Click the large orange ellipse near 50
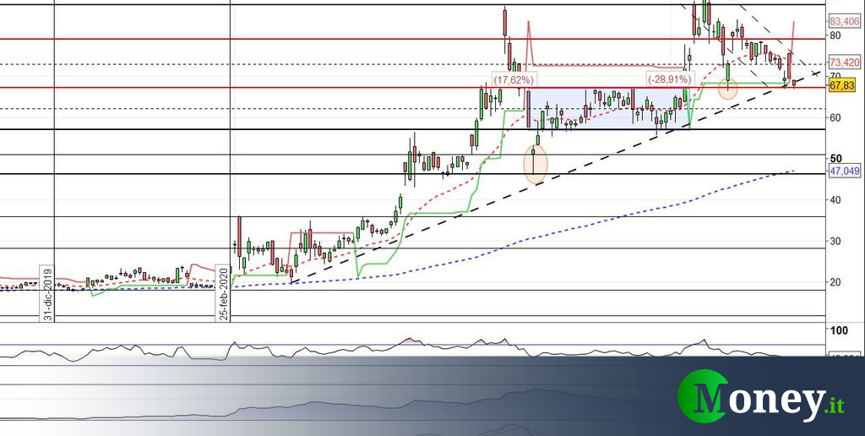The height and width of the screenshot is (436, 865). [x=535, y=164]
